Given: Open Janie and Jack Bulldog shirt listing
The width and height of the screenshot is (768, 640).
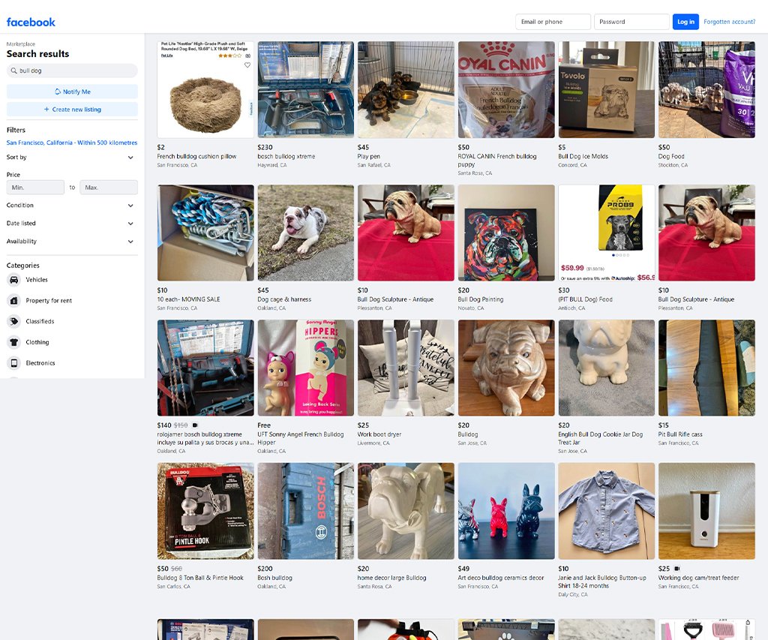Looking at the screenshot, I should [x=606, y=511].
